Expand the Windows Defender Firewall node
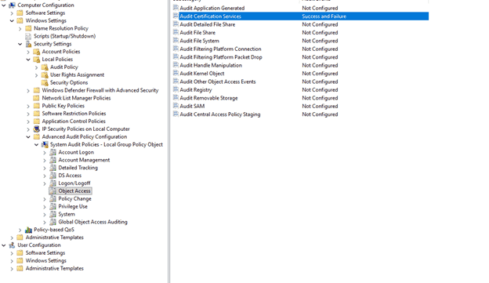Viewport: 489px width, 283px height. point(28,90)
